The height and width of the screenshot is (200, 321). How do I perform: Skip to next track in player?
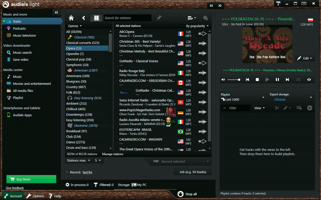tap(287, 80)
